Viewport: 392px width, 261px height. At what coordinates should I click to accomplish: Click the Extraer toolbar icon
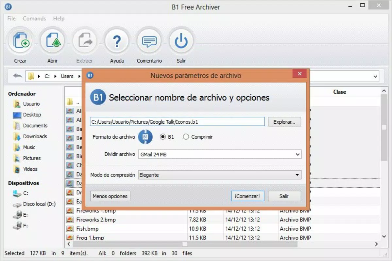[84, 41]
